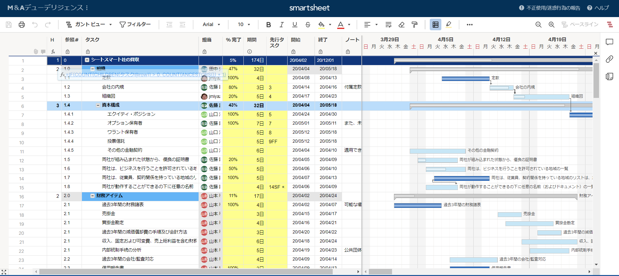Click the Format Painter icon
619x276 pixels.
(415, 24)
